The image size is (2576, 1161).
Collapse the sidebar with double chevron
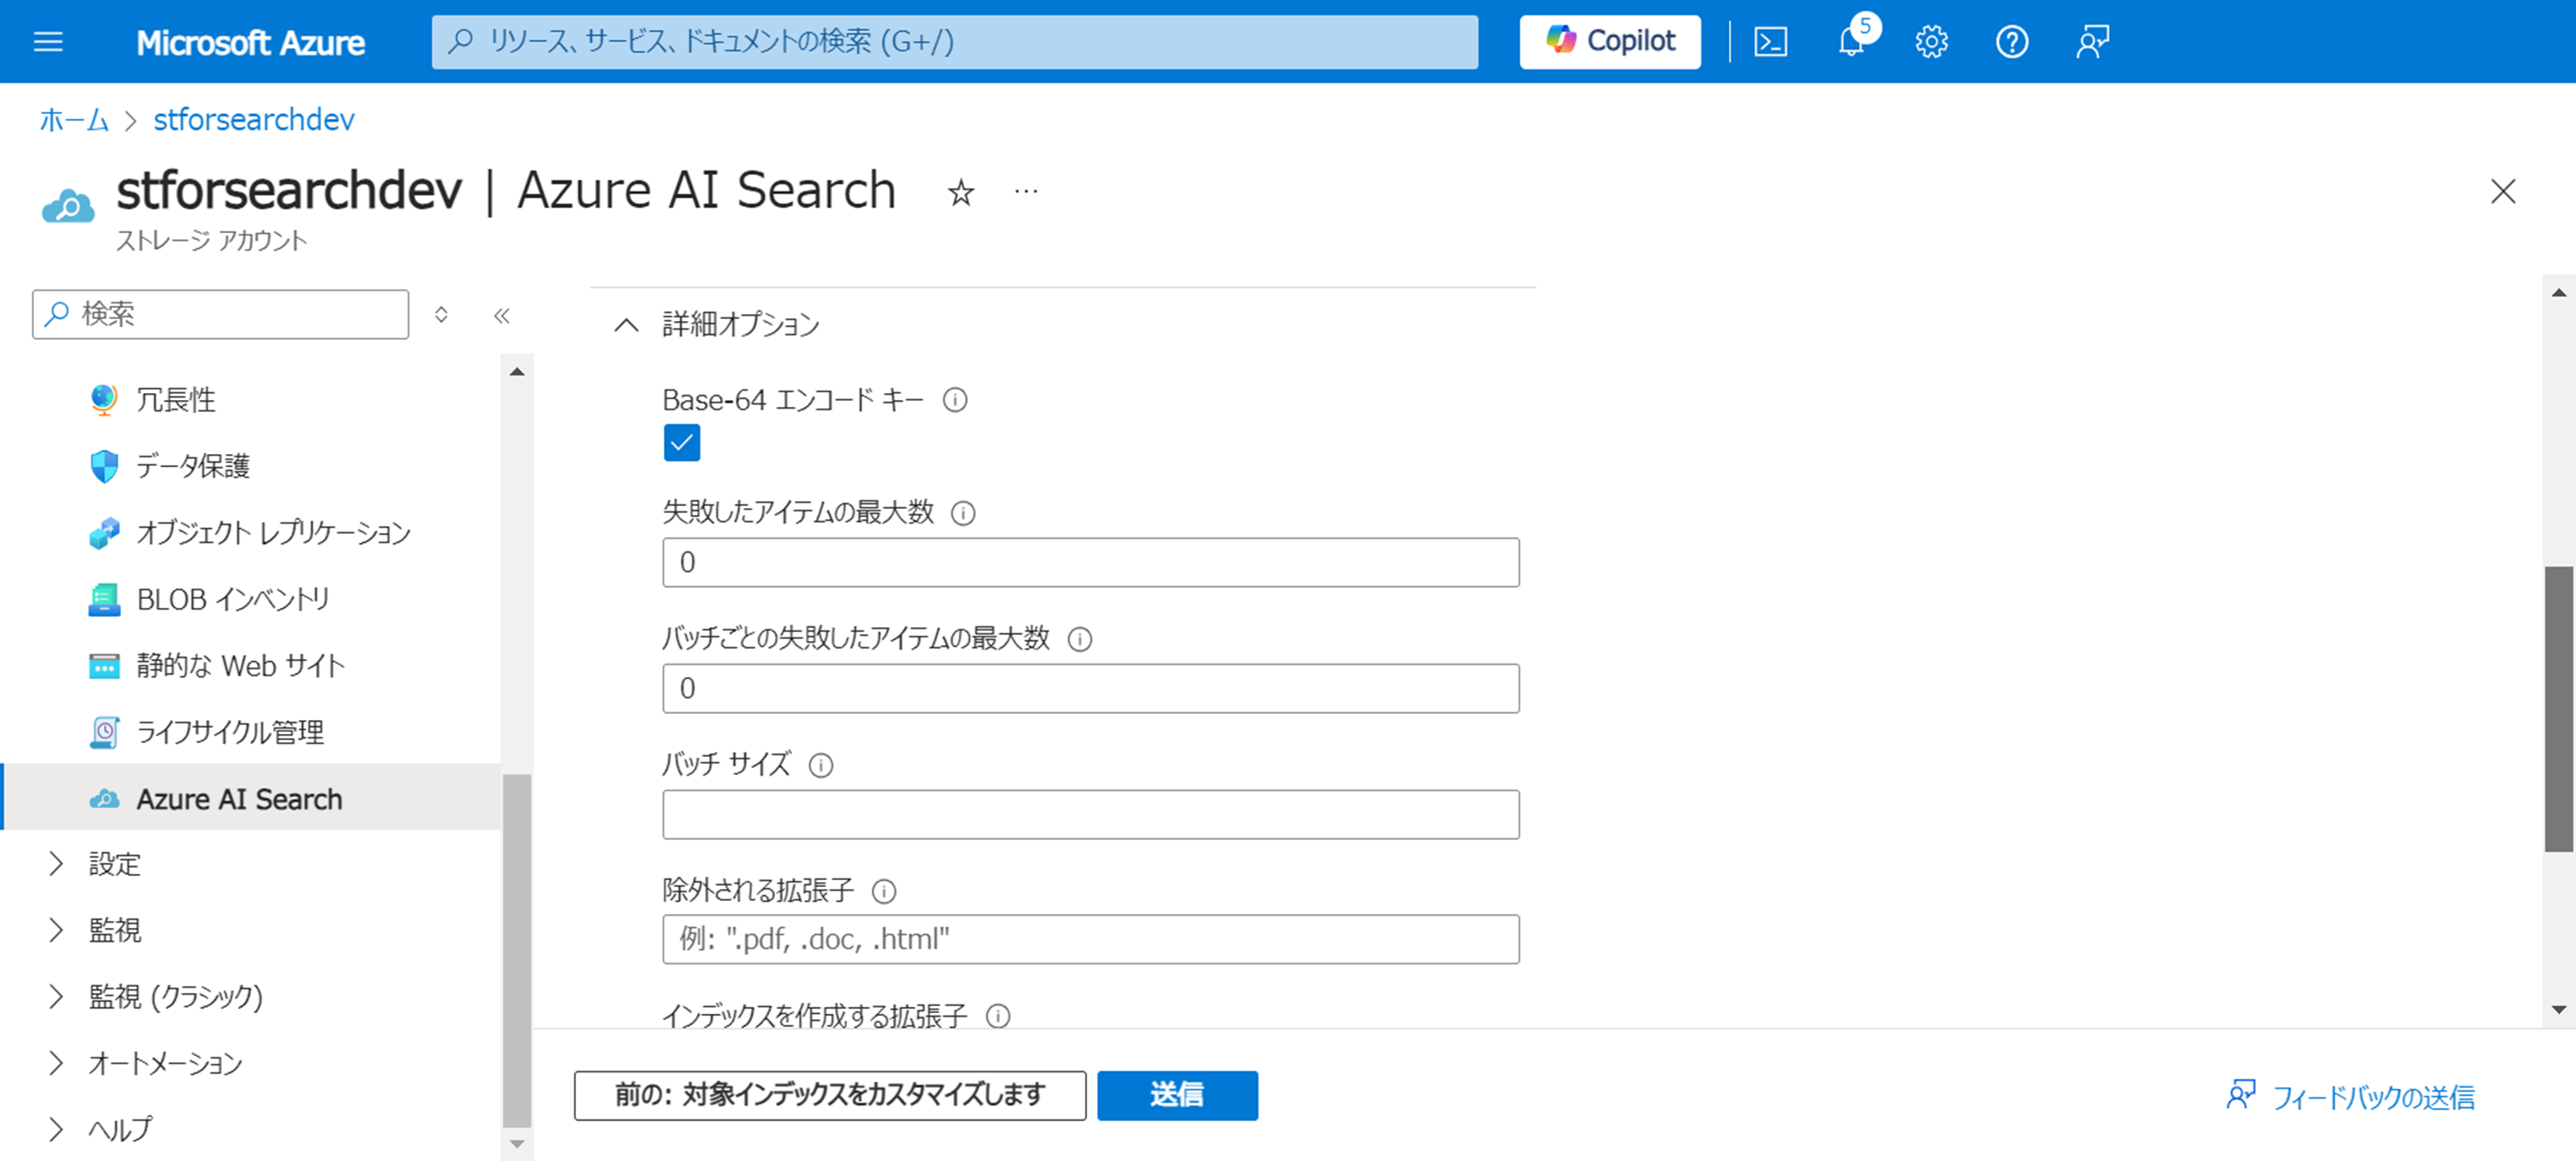point(502,316)
